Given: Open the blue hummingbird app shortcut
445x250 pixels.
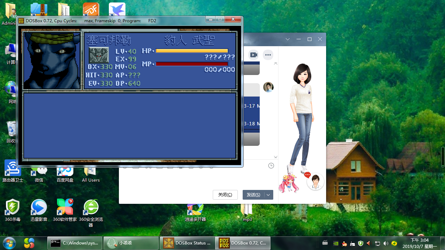Looking at the screenshot, I should [117, 9].
